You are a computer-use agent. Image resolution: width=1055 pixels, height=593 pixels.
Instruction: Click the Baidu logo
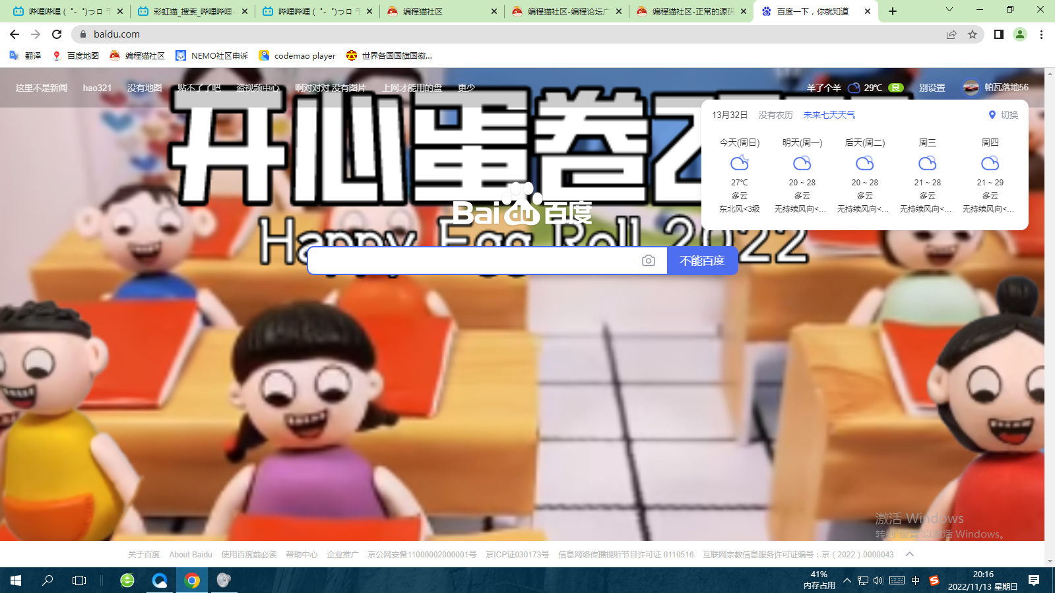(x=523, y=205)
